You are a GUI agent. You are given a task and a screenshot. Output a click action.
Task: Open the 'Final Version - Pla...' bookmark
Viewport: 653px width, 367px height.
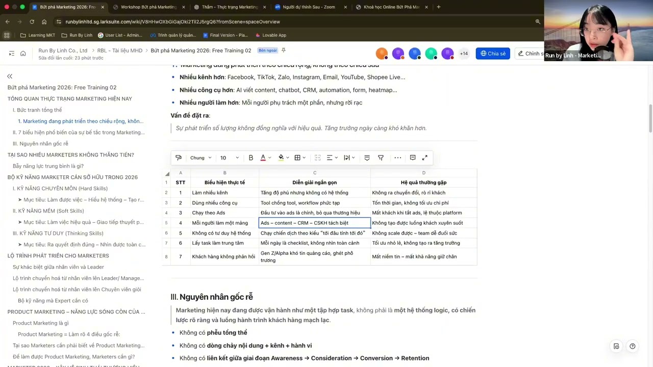point(225,35)
